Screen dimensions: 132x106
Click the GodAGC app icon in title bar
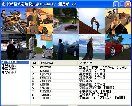[3, 4]
